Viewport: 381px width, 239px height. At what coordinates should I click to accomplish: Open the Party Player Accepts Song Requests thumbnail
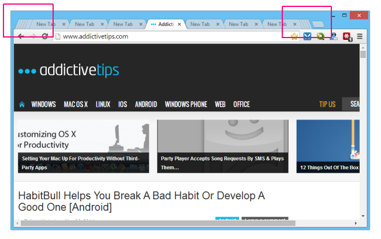[x=223, y=146]
